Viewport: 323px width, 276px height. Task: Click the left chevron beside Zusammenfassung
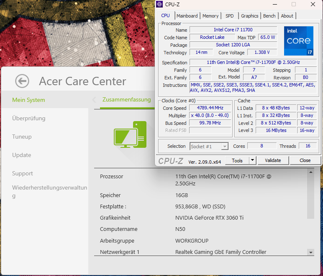(x=94, y=100)
